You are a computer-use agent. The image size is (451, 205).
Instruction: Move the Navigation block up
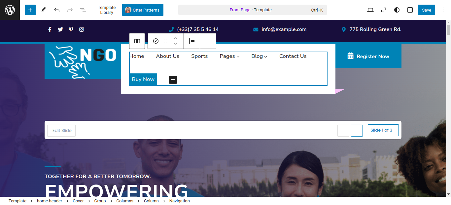176,38
